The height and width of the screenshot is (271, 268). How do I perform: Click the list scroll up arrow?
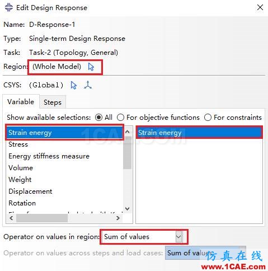point(128,132)
